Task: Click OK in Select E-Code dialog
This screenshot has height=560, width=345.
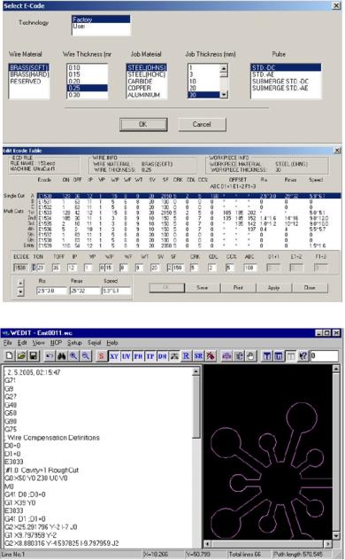Action: coord(143,124)
